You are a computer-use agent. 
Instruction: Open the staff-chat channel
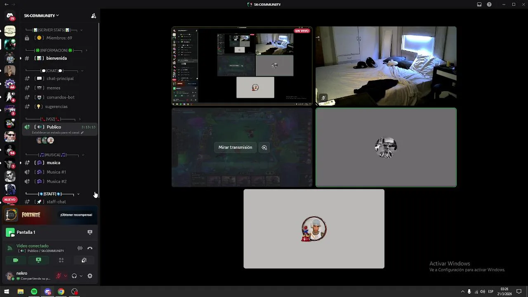pyautogui.click(x=60, y=202)
